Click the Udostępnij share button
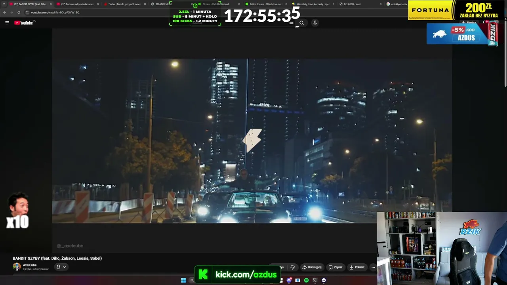Viewport: 507px width, 285px height. click(312, 267)
